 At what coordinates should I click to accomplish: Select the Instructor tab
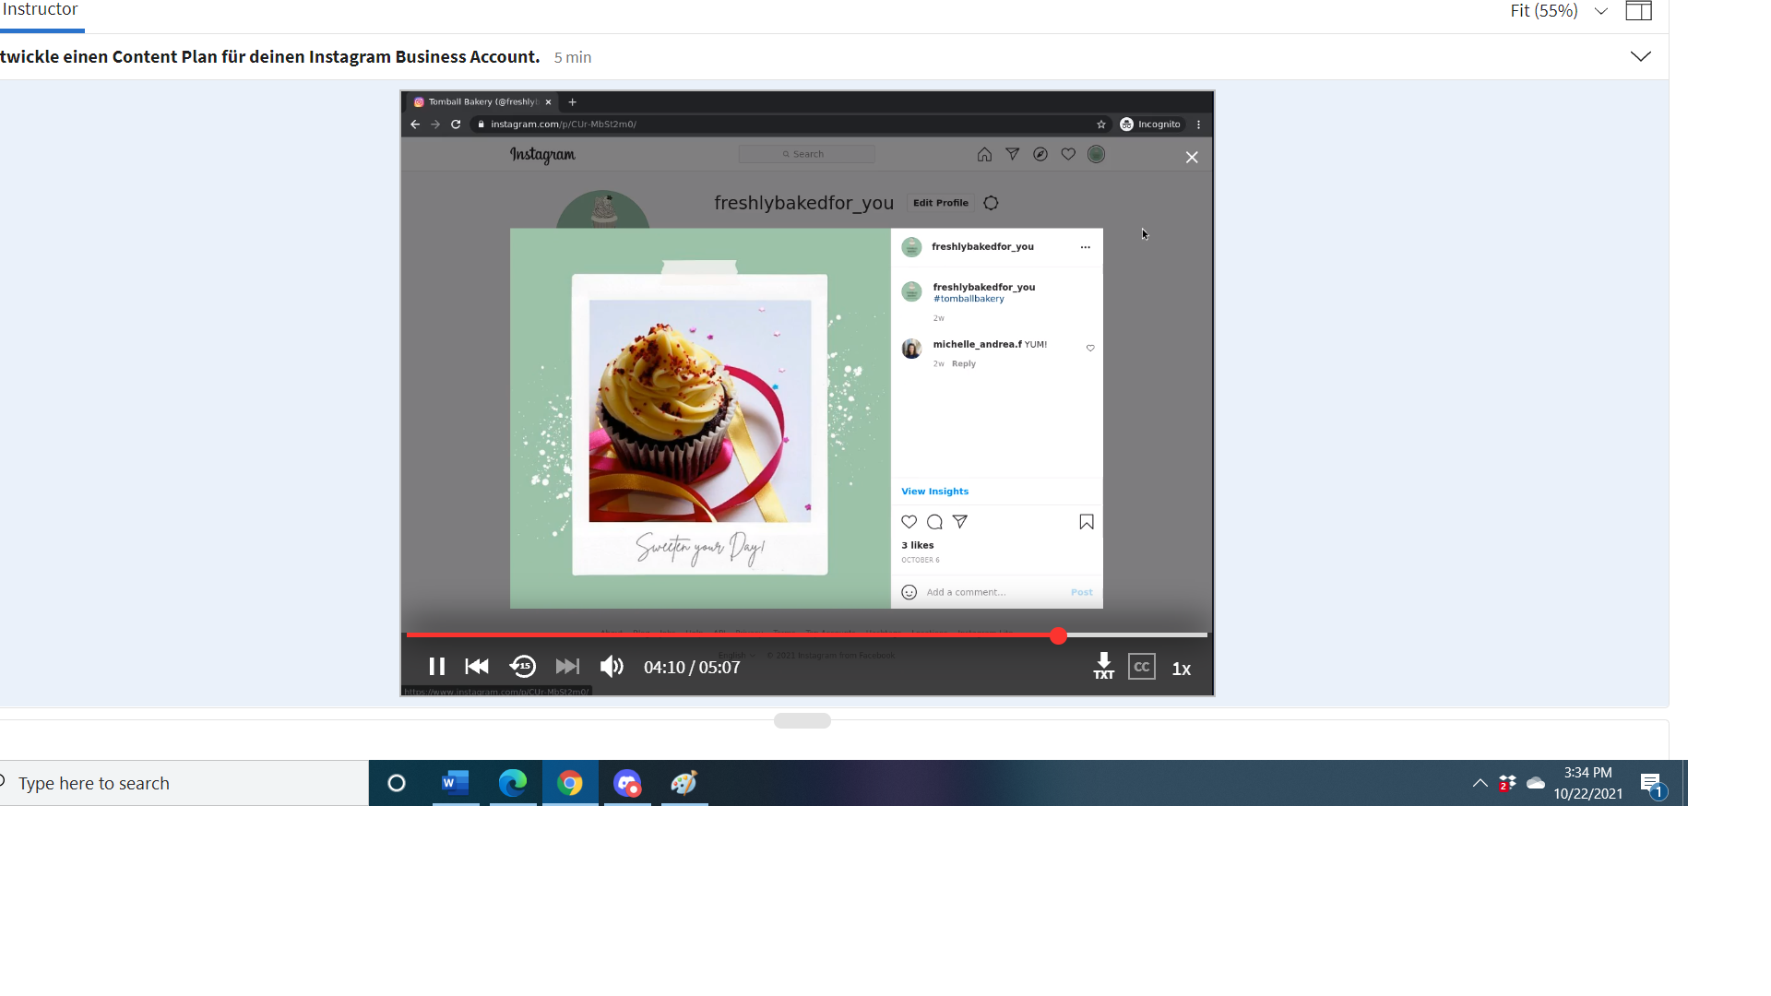pos(41,10)
